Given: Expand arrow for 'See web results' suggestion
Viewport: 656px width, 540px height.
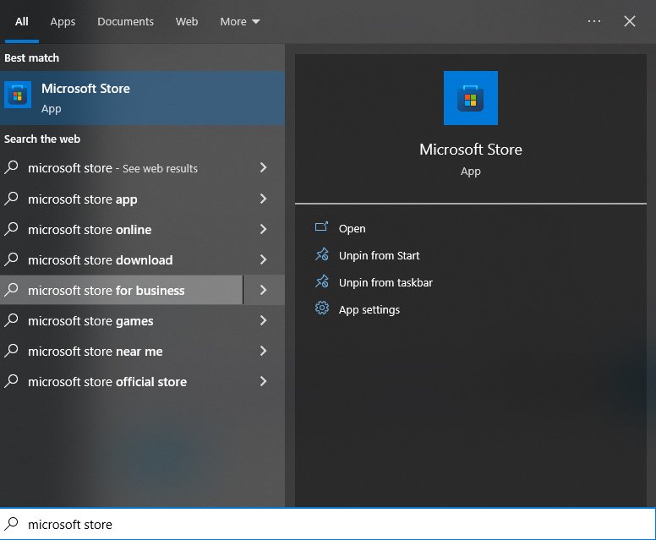Looking at the screenshot, I should (x=263, y=167).
